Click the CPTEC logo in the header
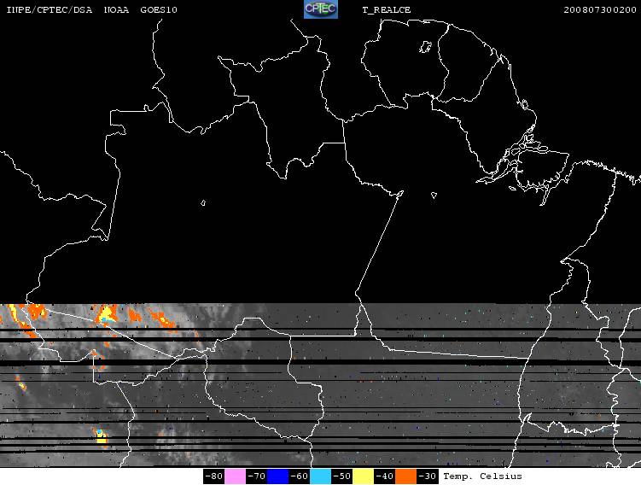The width and height of the screenshot is (641, 485). 321,9
